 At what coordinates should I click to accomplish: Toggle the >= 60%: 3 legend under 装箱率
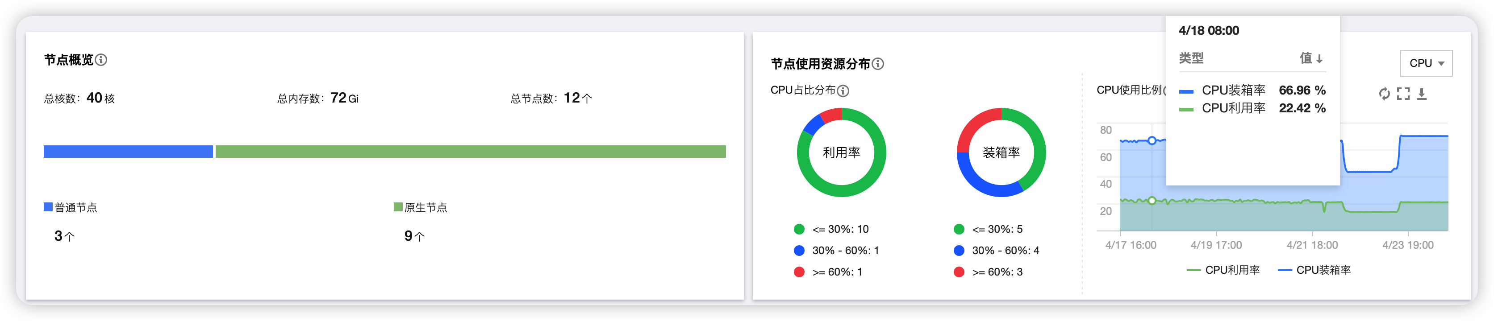point(988,272)
